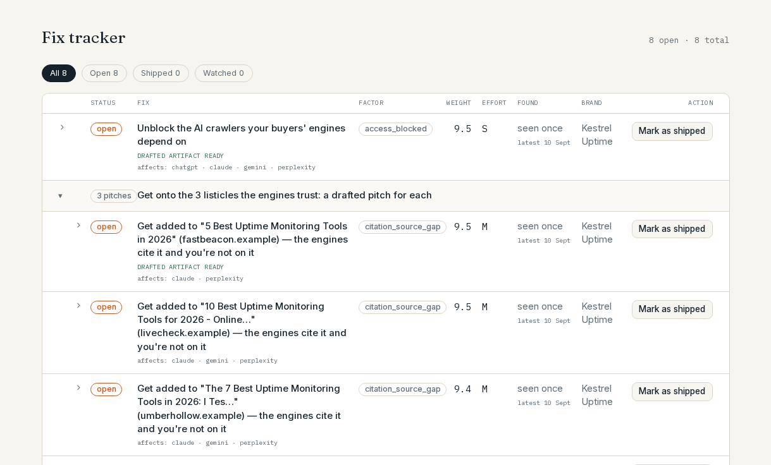Click the 9.4 weight value
This screenshot has height=465, width=771.
[x=462, y=389]
